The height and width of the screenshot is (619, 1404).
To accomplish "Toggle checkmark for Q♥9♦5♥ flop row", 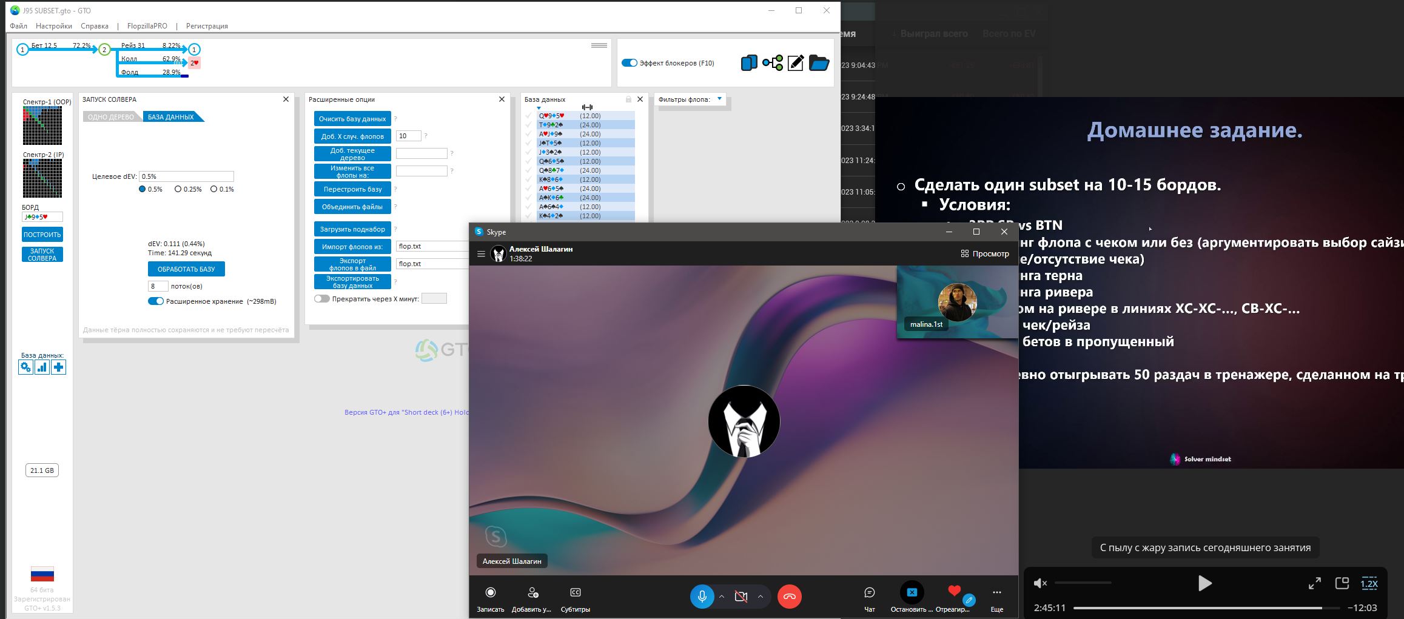I will (x=529, y=116).
